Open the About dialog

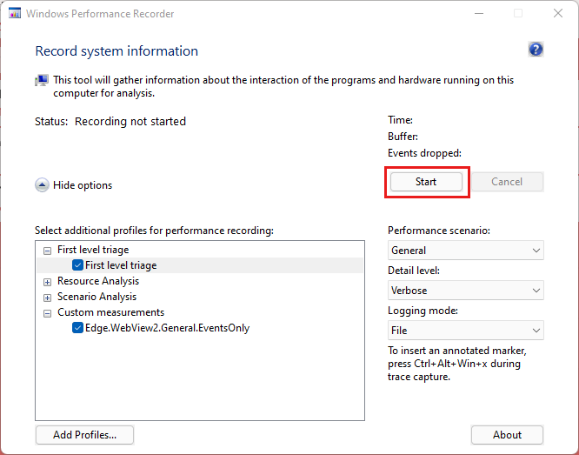(x=507, y=435)
